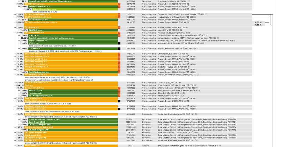283x147 pixels.
Task: Click the OSC, a.s. orange bar
Action: tap(71, 85)
